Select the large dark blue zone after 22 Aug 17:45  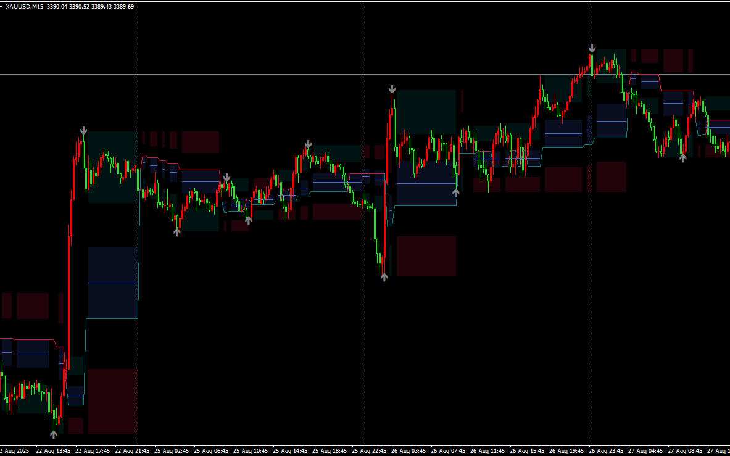click(113, 283)
